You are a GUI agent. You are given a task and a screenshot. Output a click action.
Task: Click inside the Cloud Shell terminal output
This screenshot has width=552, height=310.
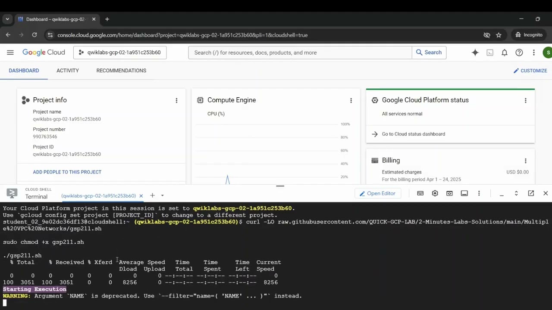click(x=276, y=256)
